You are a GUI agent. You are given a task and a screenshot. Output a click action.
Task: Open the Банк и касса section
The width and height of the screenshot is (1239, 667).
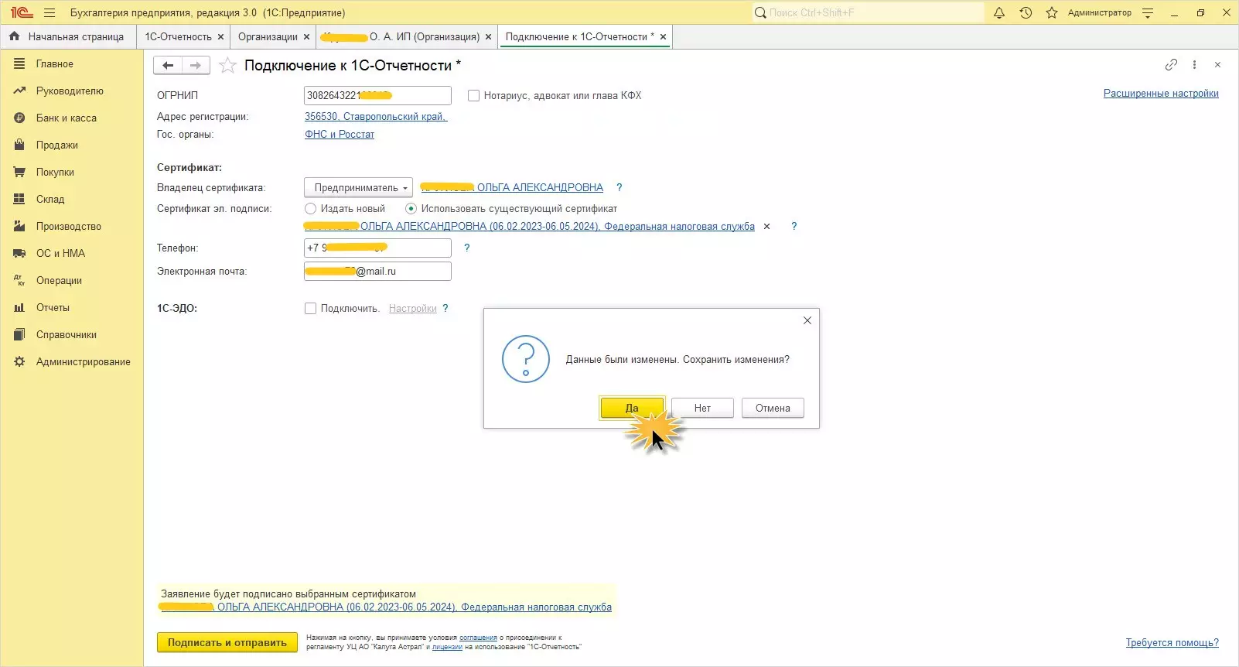pos(72,118)
